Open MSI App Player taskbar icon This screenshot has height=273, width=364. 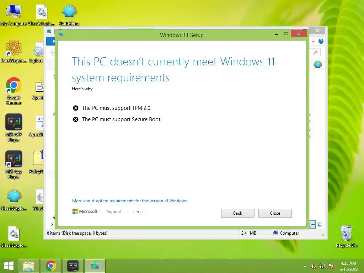click(x=73, y=266)
